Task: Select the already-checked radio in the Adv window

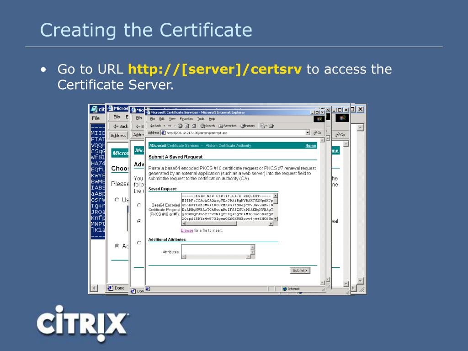Action: pyautogui.click(x=139, y=221)
